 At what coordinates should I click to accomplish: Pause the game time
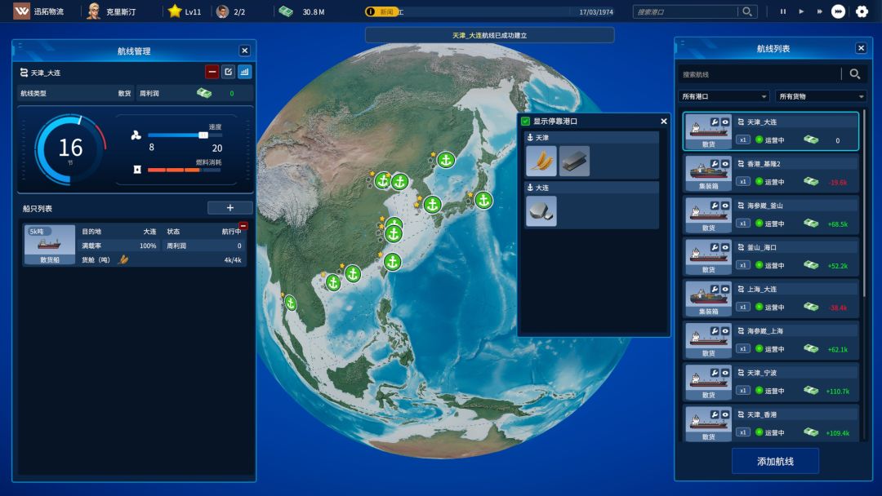tap(783, 11)
